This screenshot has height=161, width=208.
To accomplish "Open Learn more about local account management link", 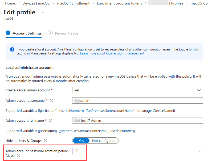I will (x=112, y=53).
